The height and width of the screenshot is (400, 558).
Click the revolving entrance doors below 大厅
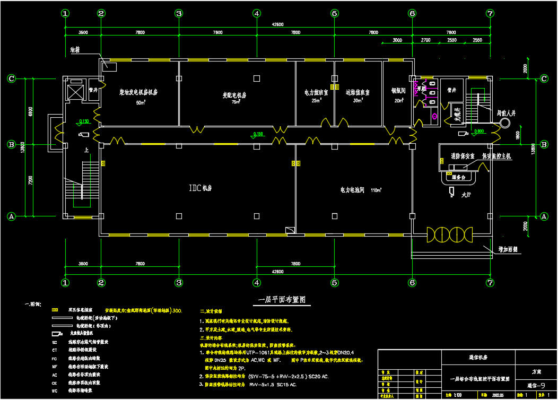pyautogui.click(x=450, y=235)
